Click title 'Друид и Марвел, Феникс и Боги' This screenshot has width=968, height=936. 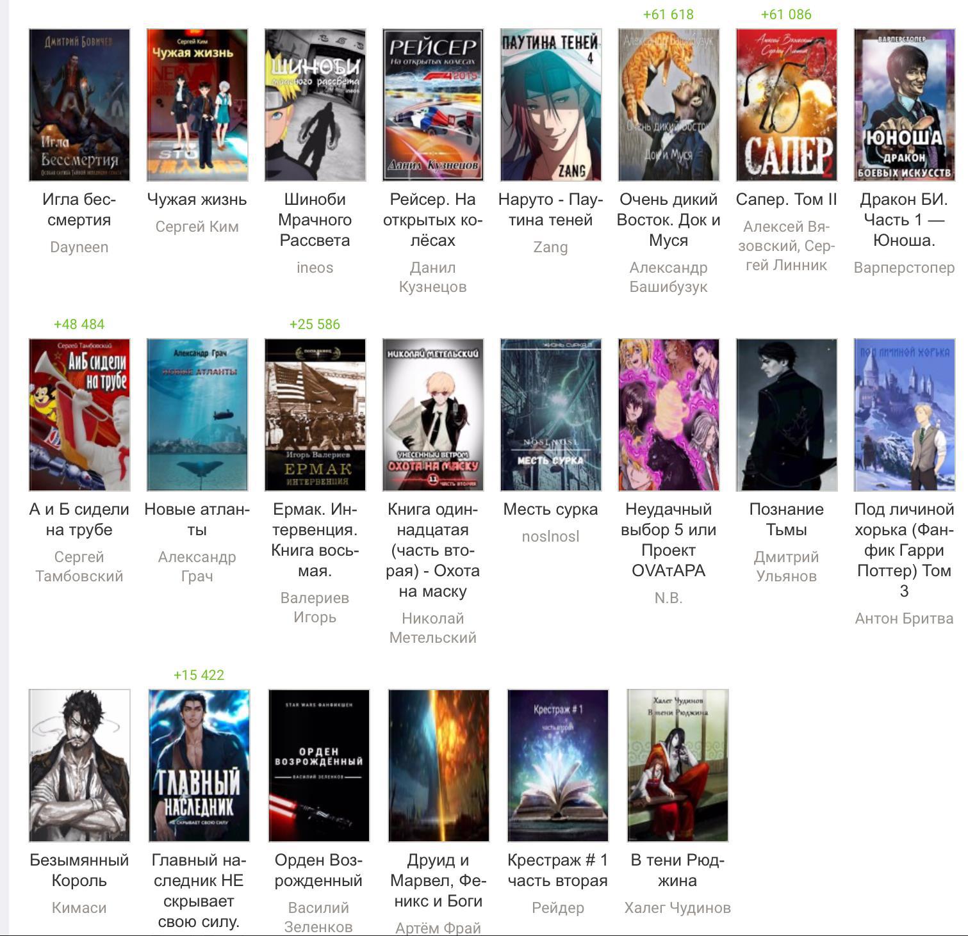pyautogui.click(x=439, y=880)
